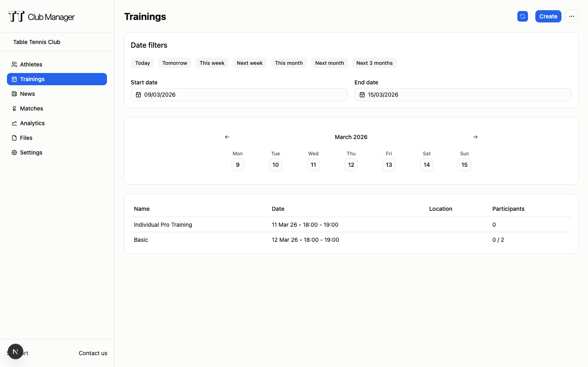Open the more options ellipsis icon
Image resolution: width=588 pixels, height=367 pixels.
click(x=572, y=16)
